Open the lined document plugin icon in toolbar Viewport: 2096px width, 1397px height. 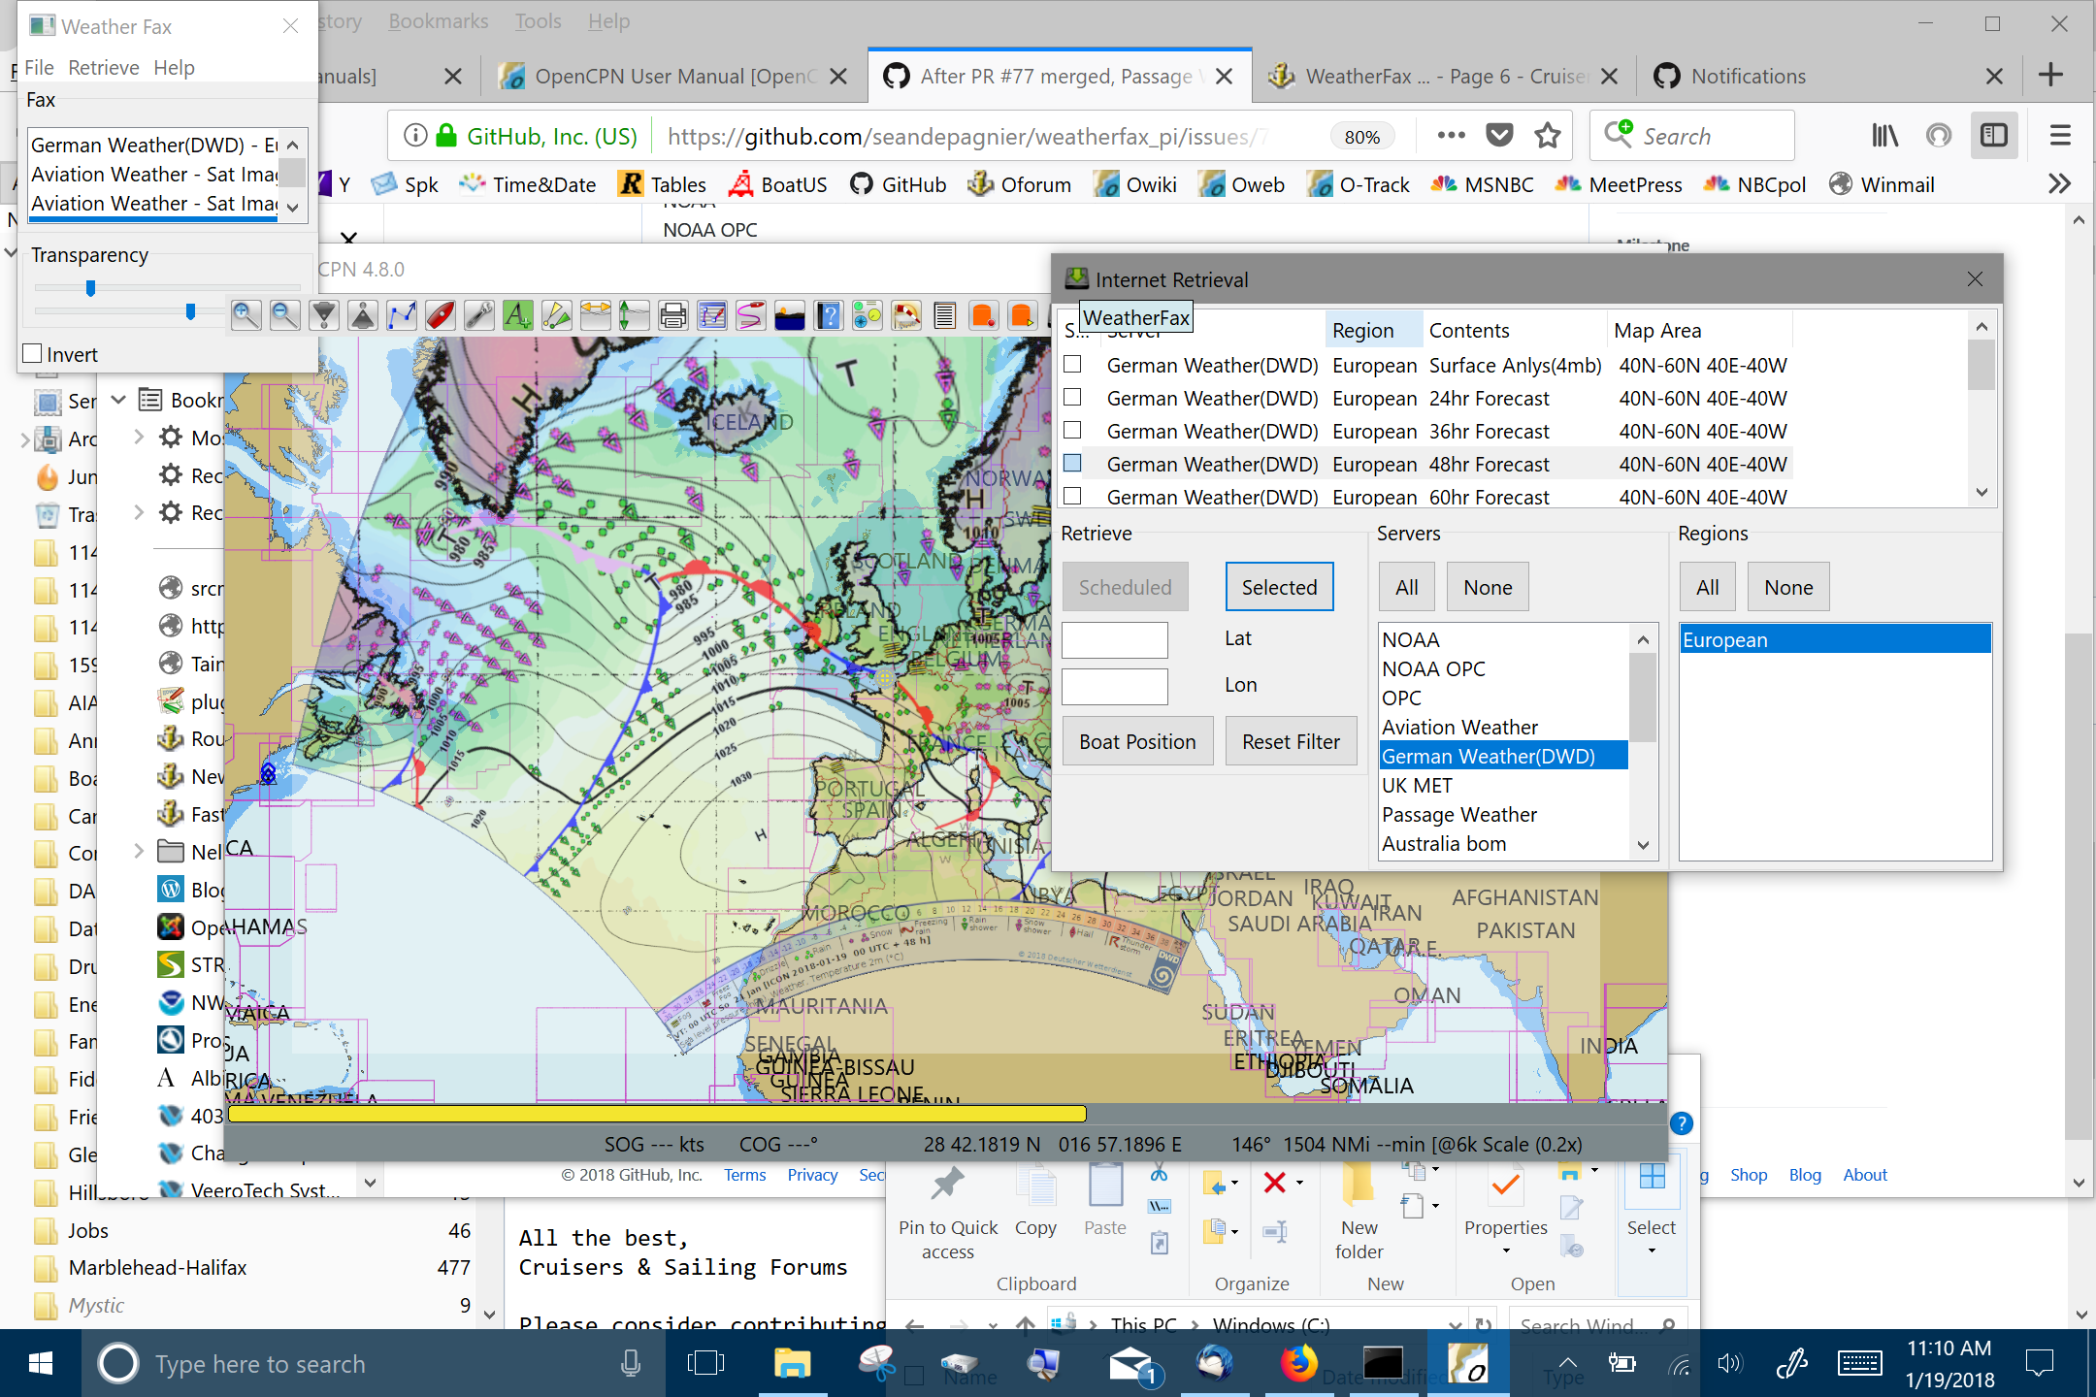945,315
